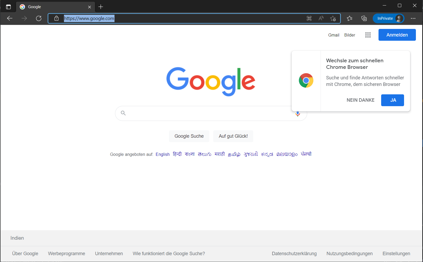Open the Datenschutzerklärung footer link

tap(294, 254)
